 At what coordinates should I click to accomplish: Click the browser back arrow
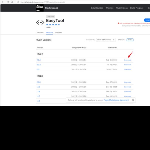[3, 2]
